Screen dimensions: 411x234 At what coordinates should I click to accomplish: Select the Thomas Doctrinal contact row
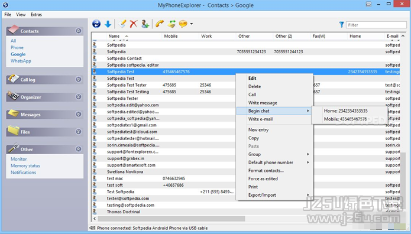pos(245,212)
